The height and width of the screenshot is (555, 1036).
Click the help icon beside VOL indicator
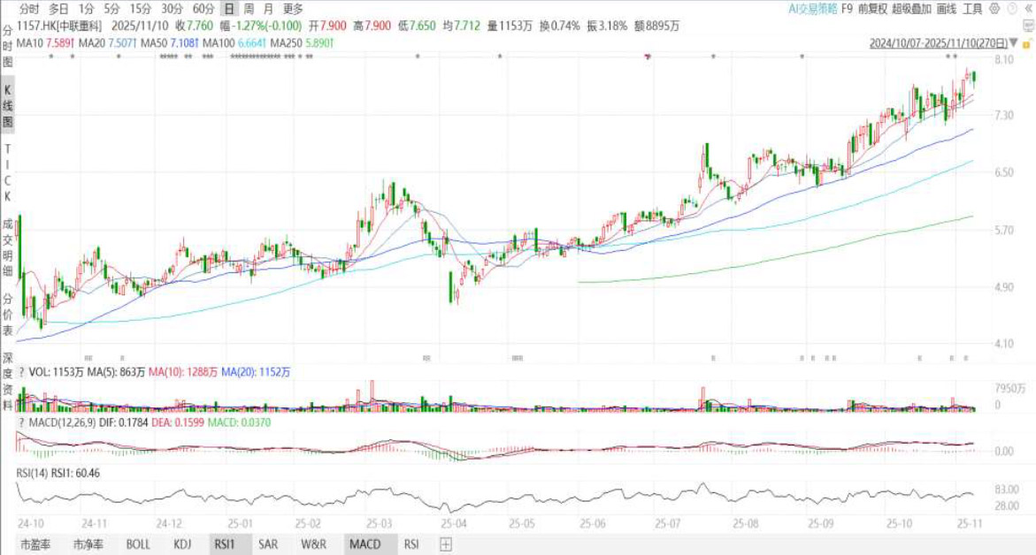22,399
